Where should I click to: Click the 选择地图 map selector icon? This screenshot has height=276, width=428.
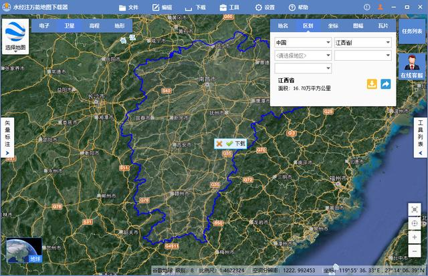pos(15,37)
